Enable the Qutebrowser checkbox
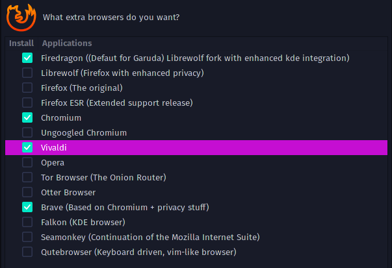 [27, 252]
